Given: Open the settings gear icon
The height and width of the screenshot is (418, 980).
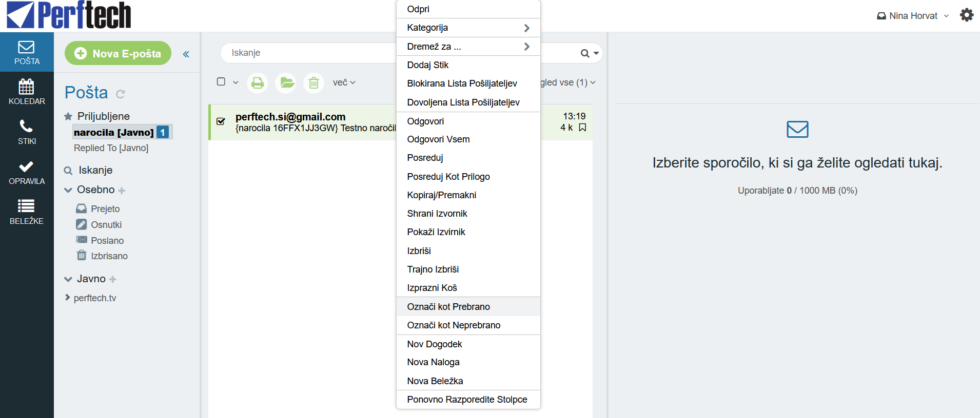Looking at the screenshot, I should point(967,15).
